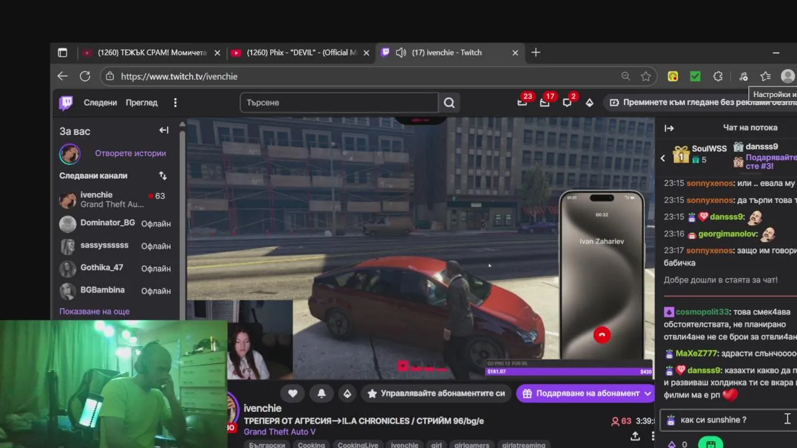Open the yellow extension icon in toolbar

pos(673,76)
